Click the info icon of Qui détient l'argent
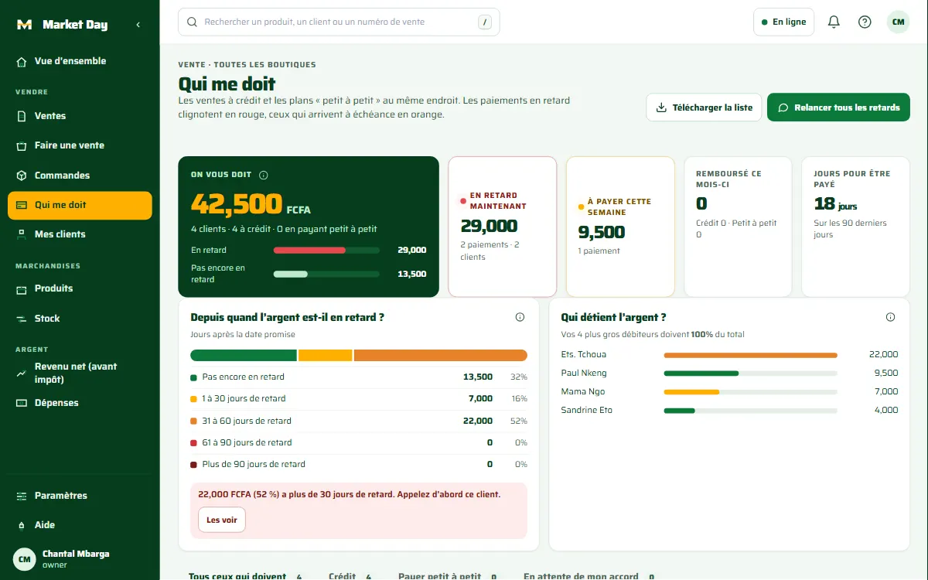 pos(890,317)
